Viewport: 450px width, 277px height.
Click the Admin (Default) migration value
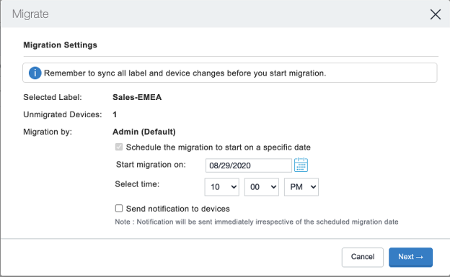pos(144,132)
